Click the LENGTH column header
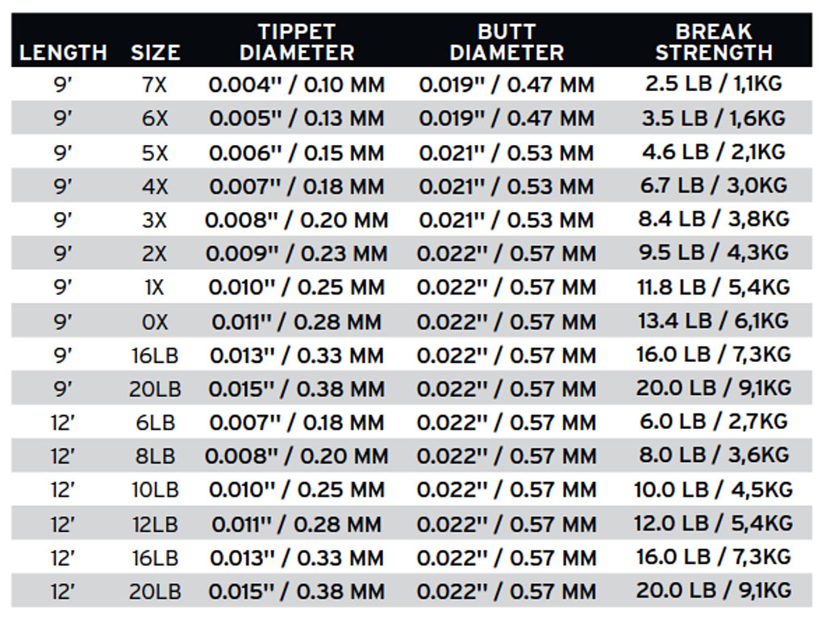The image size is (826, 620). (x=63, y=52)
